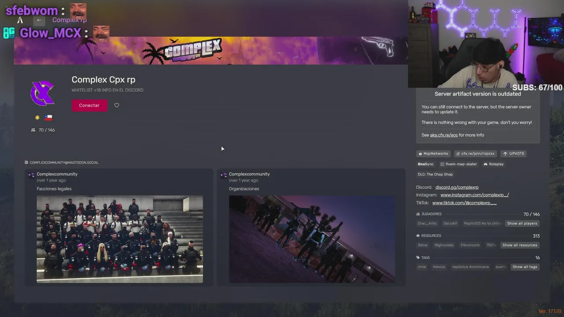The height and width of the screenshot is (317, 564).
Task: Open the Facciones legales post image
Action: [120, 239]
